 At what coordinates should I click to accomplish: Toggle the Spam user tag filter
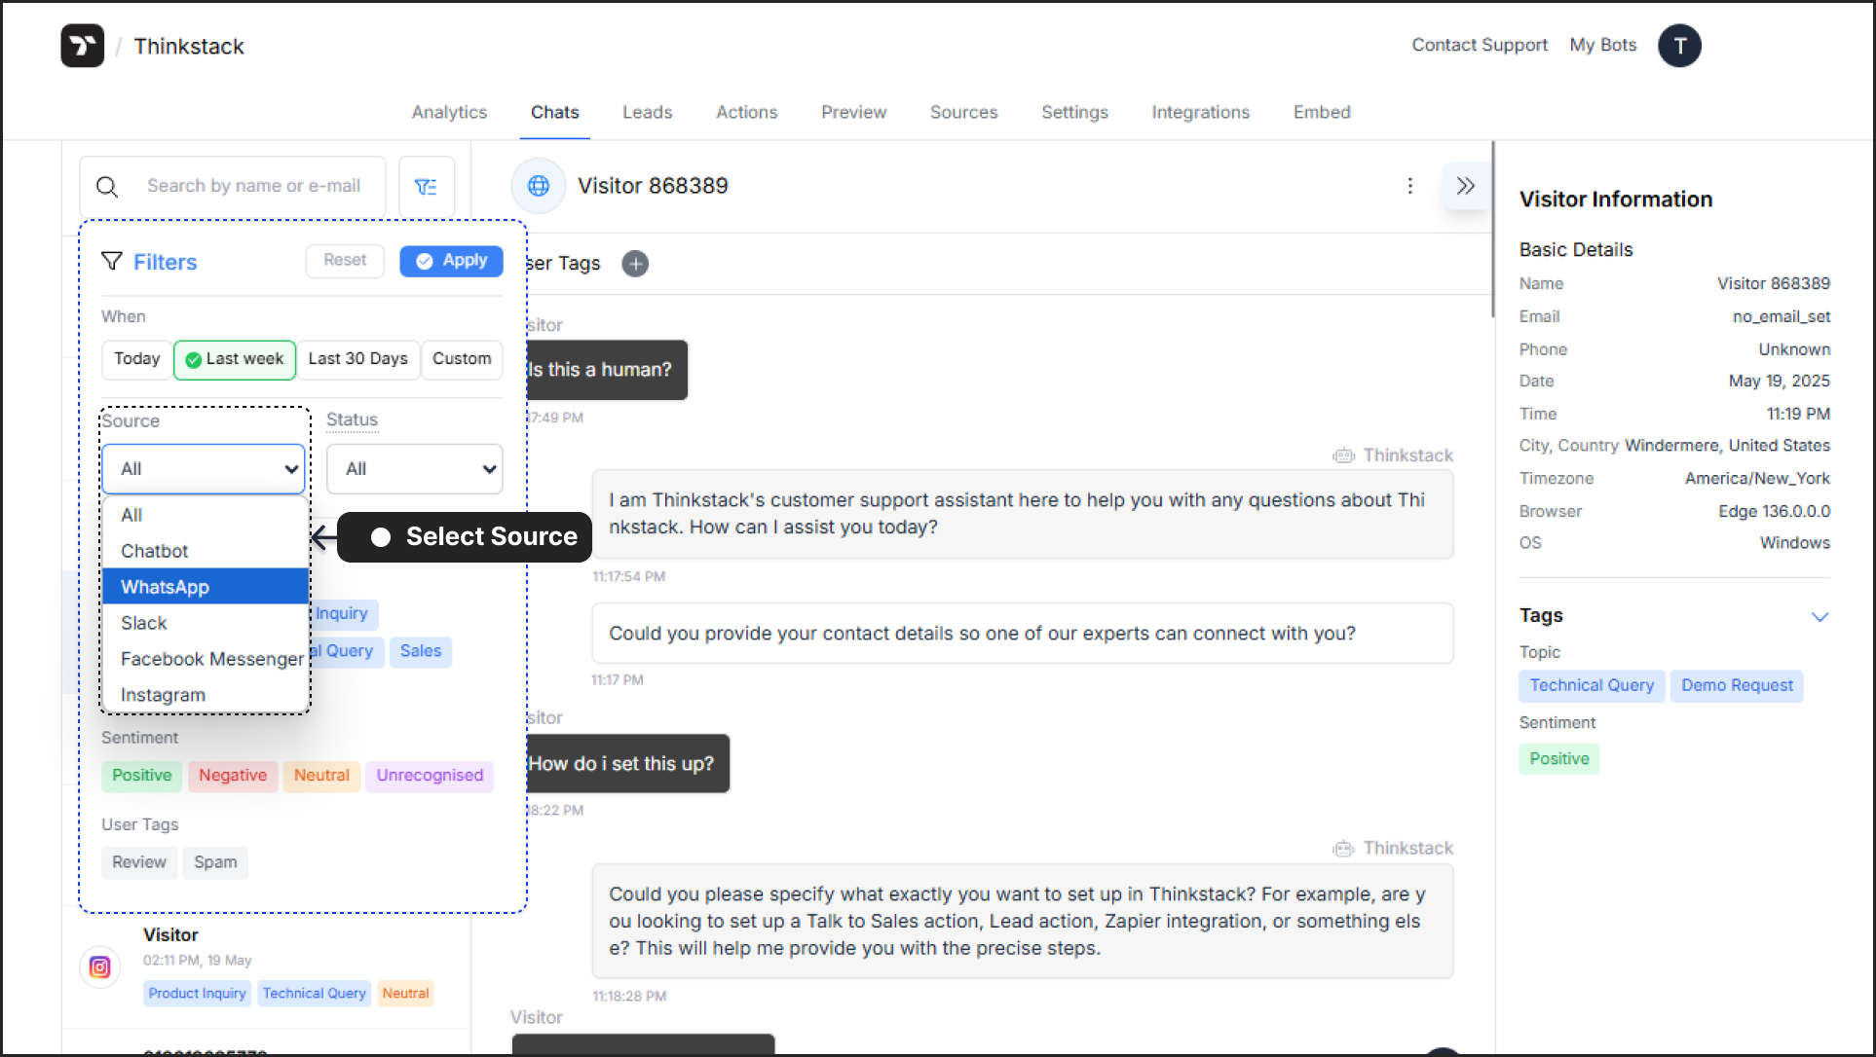215,862
